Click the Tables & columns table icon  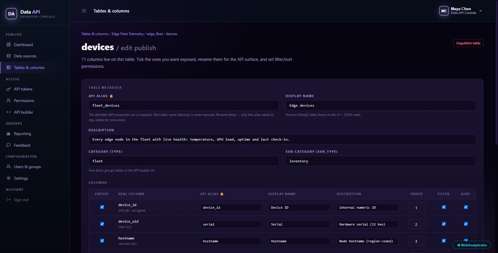[x=8, y=67]
